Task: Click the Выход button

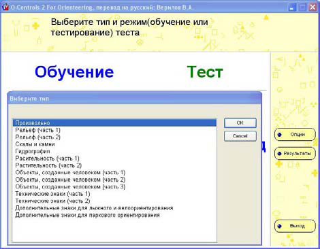Action: [295, 226]
